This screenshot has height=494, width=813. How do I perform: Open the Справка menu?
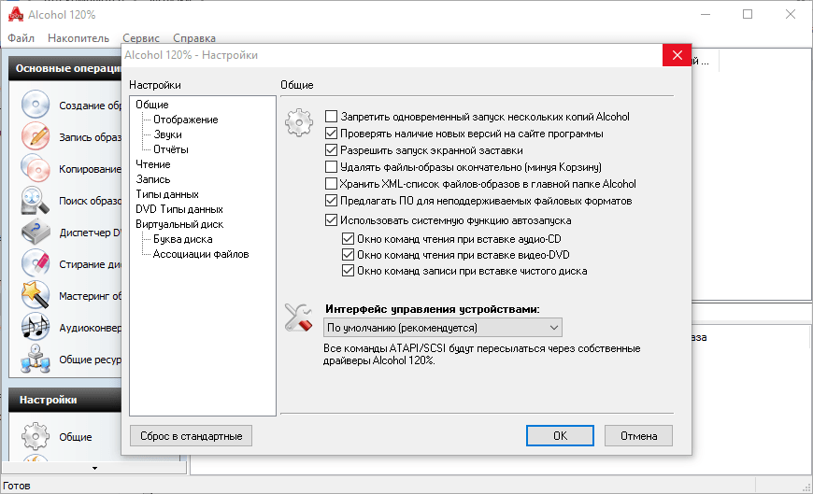coord(194,38)
